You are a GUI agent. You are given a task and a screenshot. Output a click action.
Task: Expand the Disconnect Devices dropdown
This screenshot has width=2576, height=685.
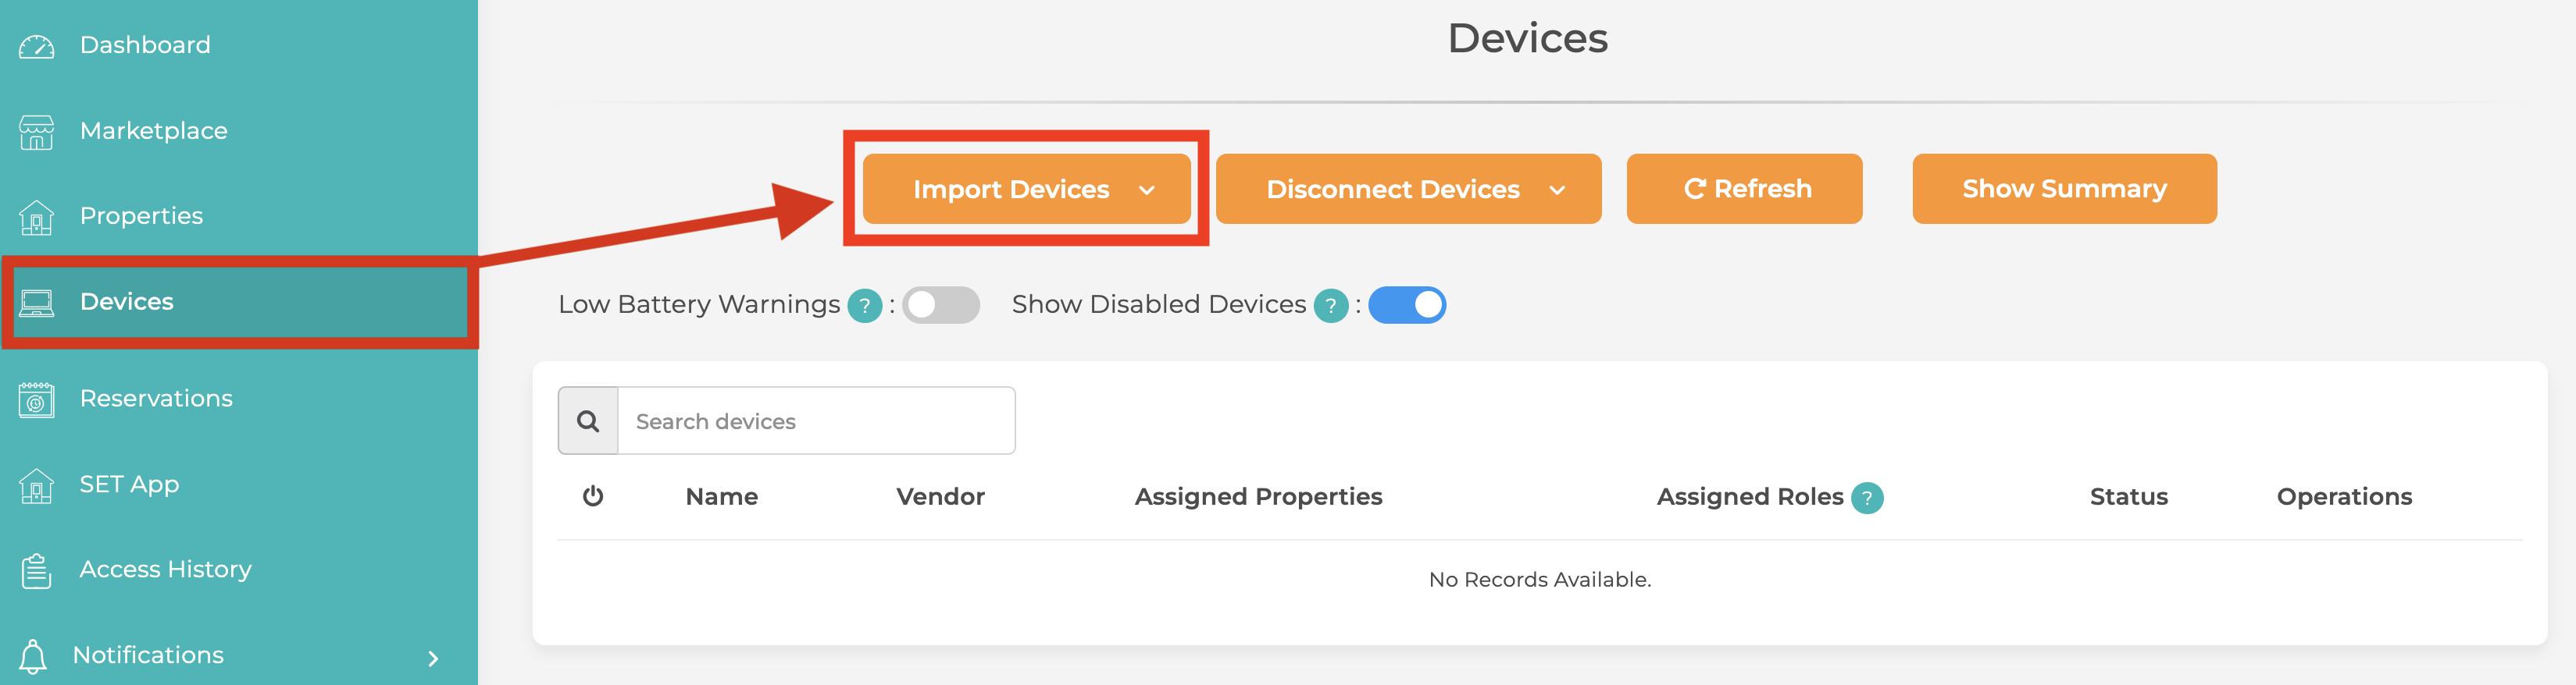[x=1407, y=189]
